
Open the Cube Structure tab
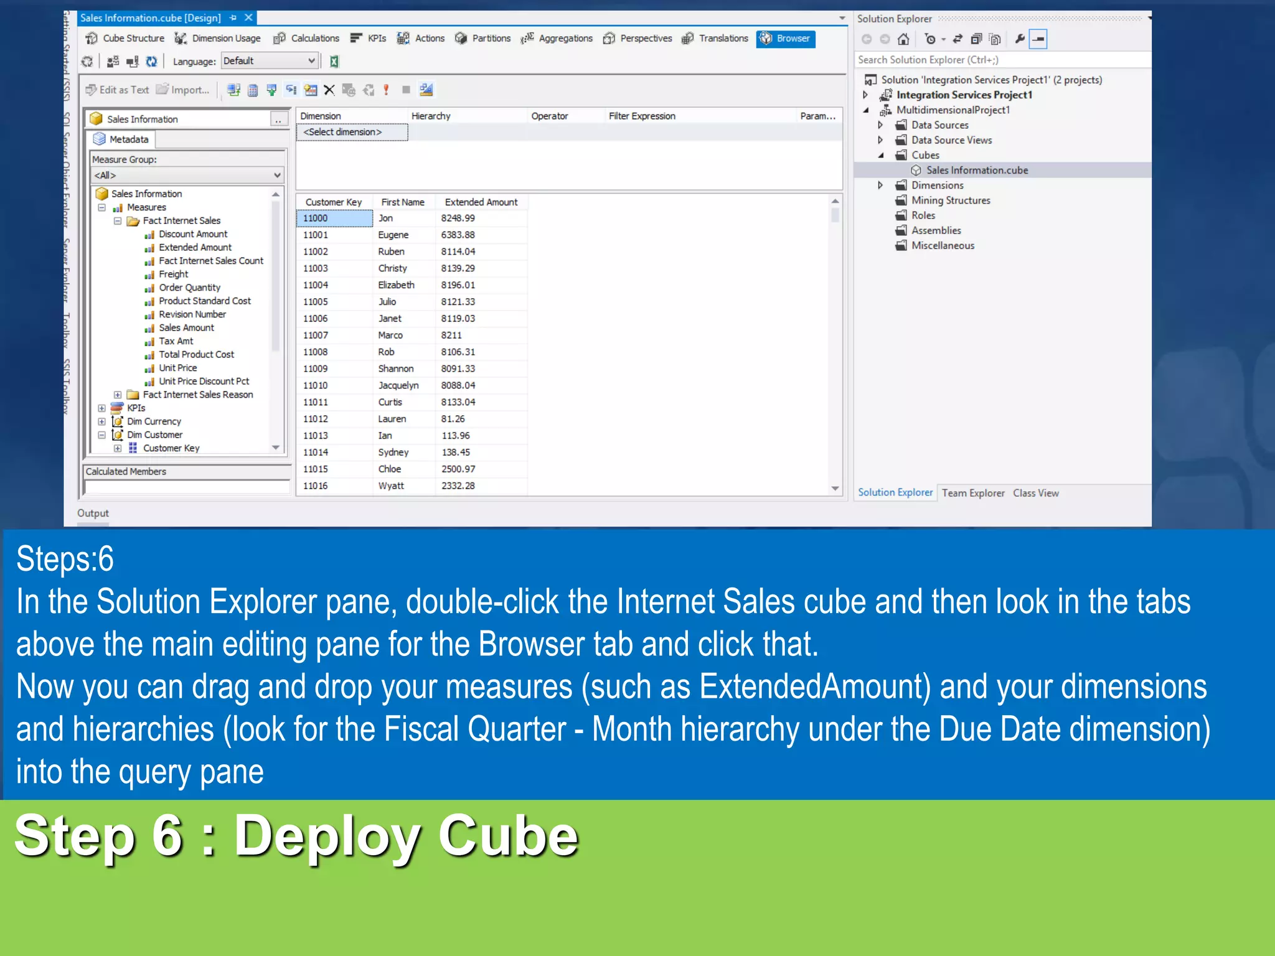point(125,39)
